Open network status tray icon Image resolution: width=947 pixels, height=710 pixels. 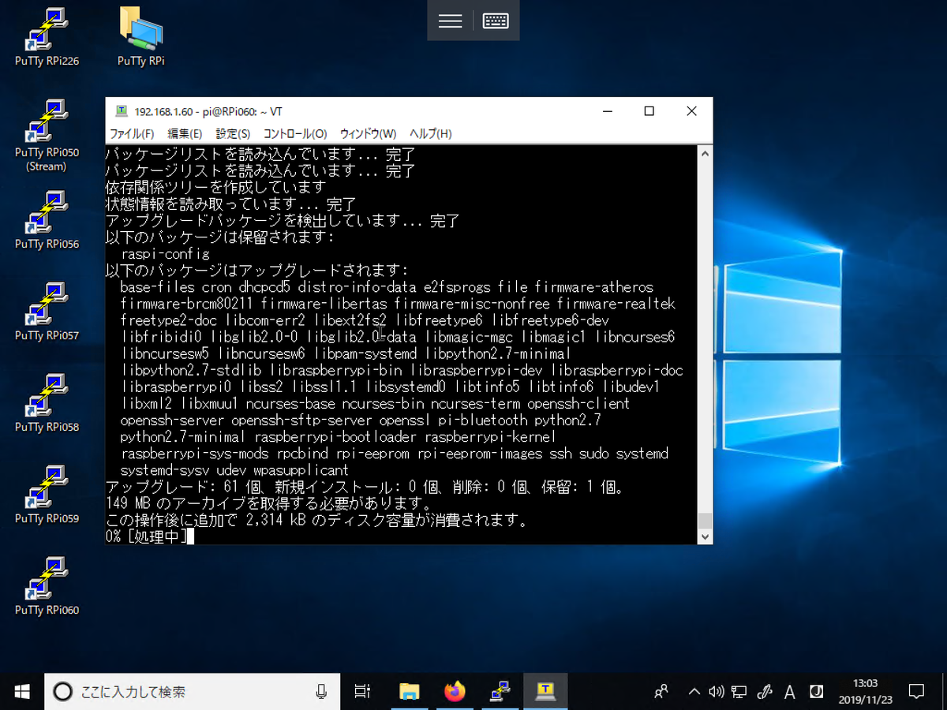[x=739, y=692]
